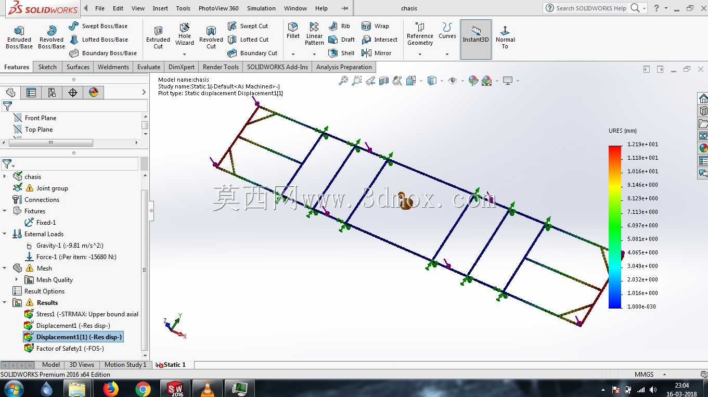The image size is (708, 397).
Task: Open the PhotoView 360 menu
Action: coord(218,8)
